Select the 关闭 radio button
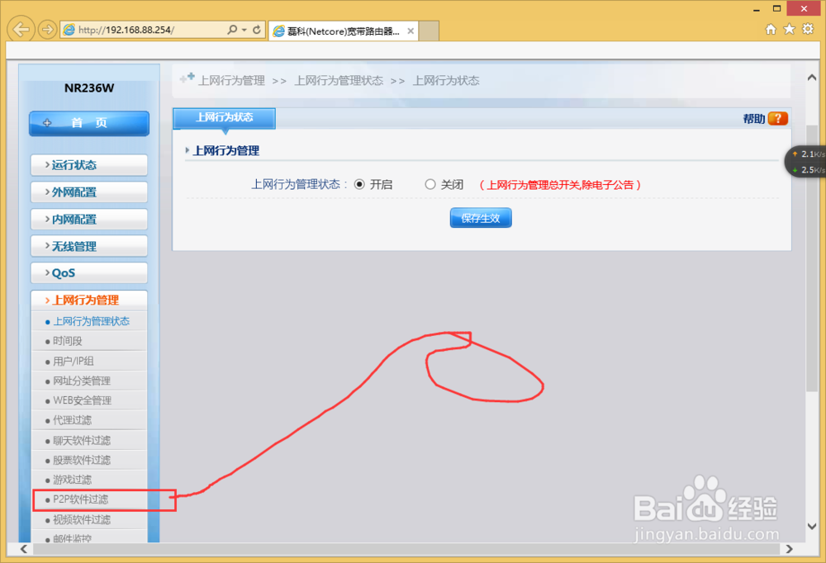The image size is (826, 563). pyautogui.click(x=430, y=184)
